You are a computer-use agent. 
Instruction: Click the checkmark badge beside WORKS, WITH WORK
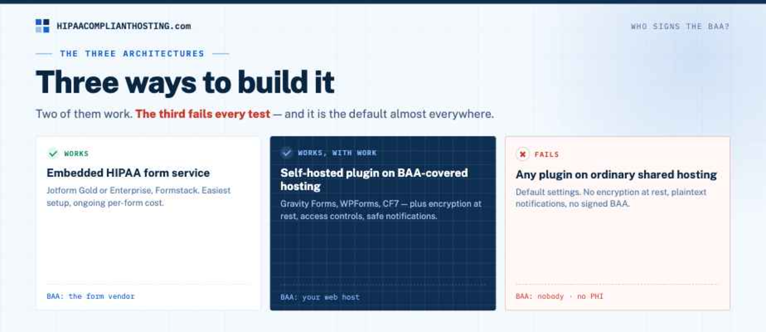[x=287, y=153]
